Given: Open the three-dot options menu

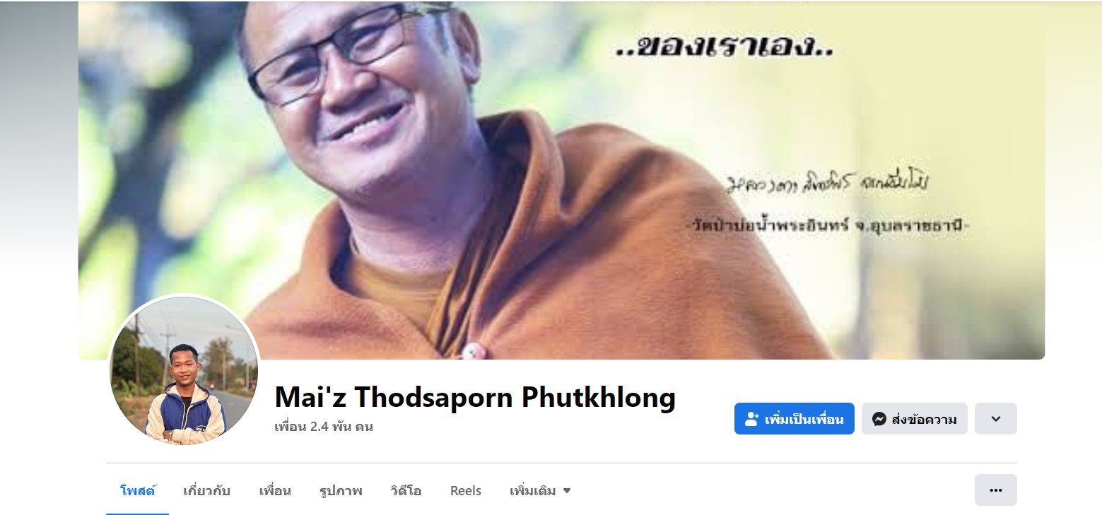Looking at the screenshot, I should pyautogui.click(x=995, y=490).
